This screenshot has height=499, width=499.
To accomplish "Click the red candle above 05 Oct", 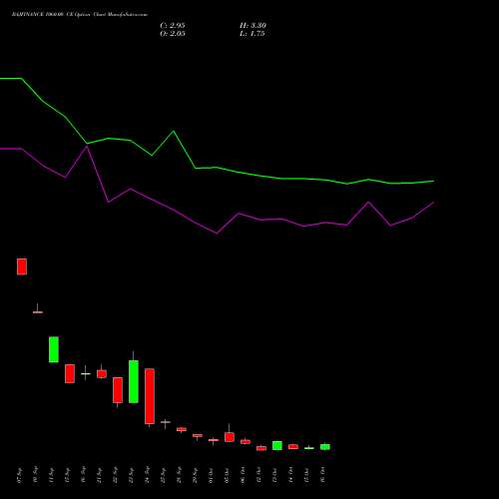I will pos(230,437).
